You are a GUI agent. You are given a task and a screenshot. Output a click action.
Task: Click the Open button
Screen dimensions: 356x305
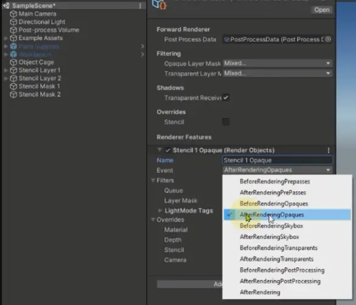[x=322, y=10]
